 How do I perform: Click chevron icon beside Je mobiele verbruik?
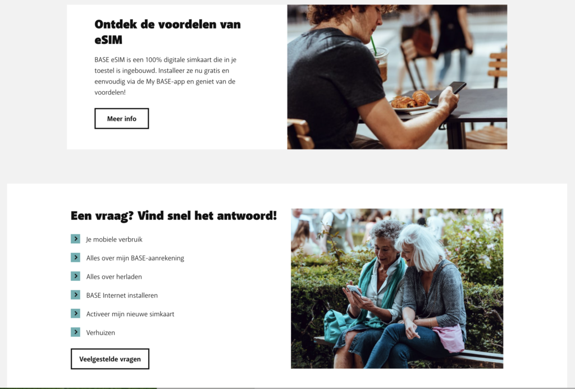click(x=76, y=239)
